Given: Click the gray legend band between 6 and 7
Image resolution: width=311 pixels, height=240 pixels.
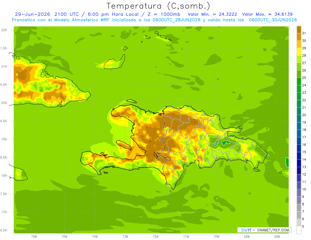Looking at the screenshot, I should coord(299,215).
